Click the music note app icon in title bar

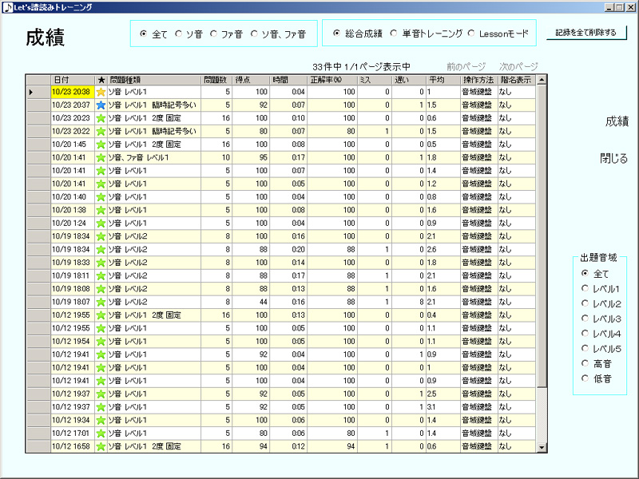[x=7, y=7]
